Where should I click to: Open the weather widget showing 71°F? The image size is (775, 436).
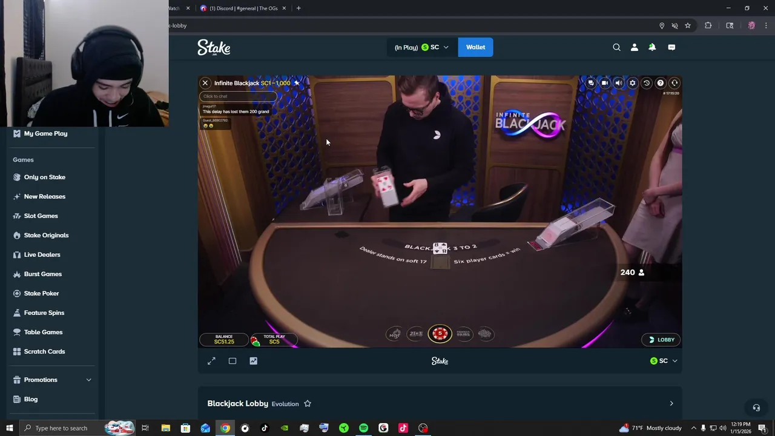coord(651,428)
